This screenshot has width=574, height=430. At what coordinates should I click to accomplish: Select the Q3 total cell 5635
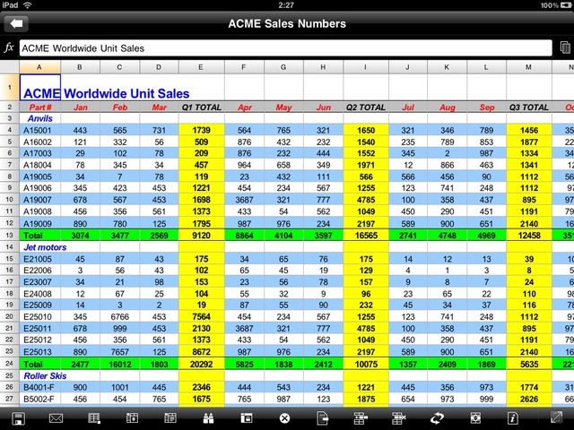[528, 365]
